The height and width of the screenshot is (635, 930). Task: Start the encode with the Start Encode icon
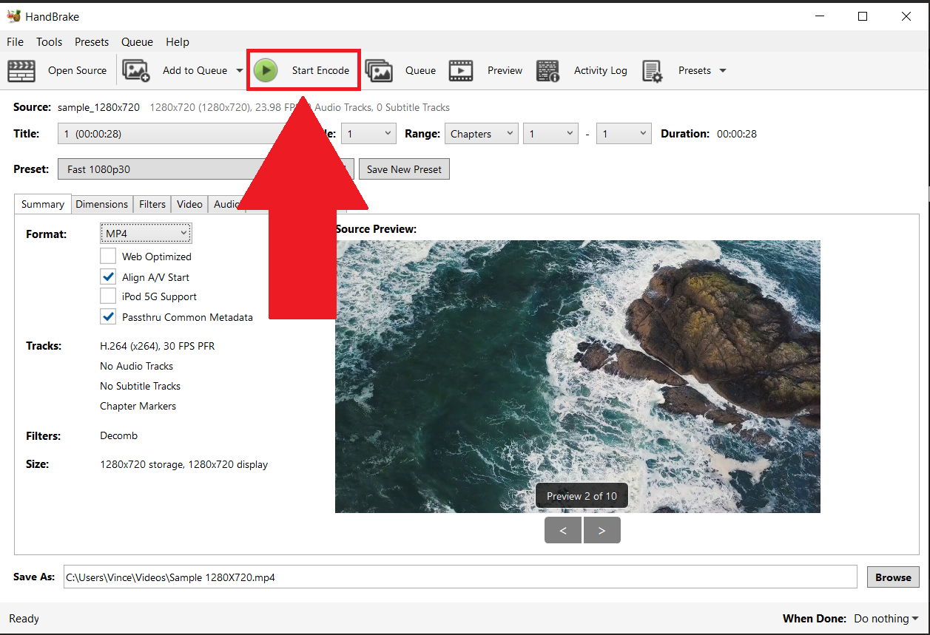click(x=266, y=69)
